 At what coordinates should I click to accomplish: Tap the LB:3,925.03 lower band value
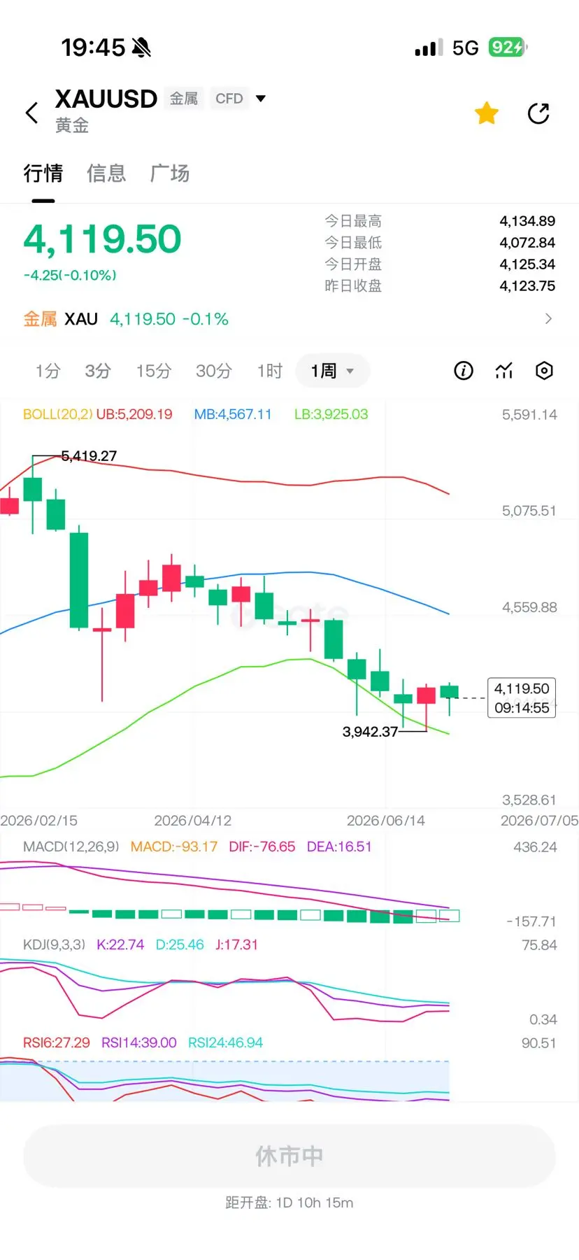[331, 414]
